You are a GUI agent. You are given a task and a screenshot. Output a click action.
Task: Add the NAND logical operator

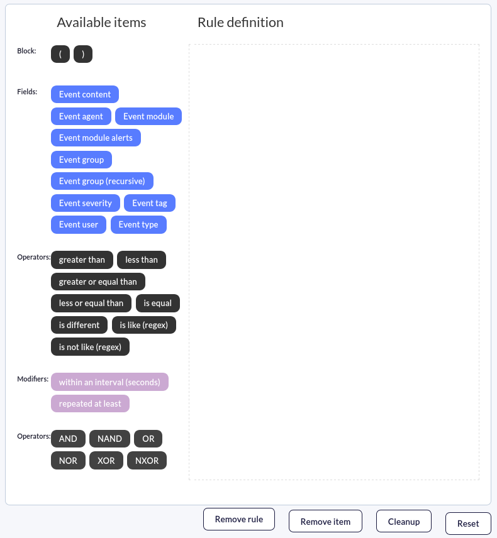point(109,439)
